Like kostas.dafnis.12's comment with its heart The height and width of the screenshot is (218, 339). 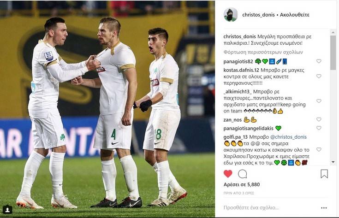319,76
